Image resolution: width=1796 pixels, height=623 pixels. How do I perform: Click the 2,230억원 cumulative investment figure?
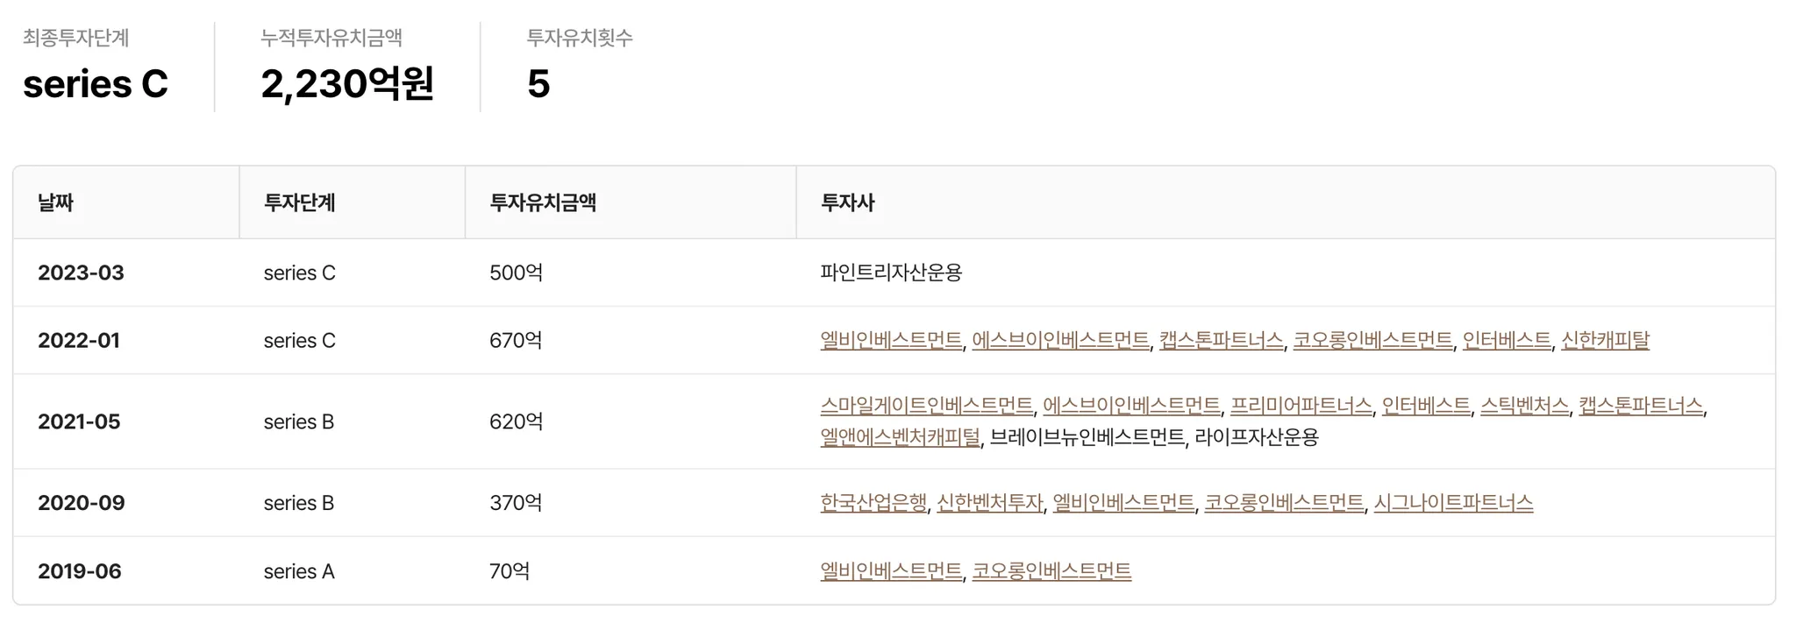click(347, 84)
